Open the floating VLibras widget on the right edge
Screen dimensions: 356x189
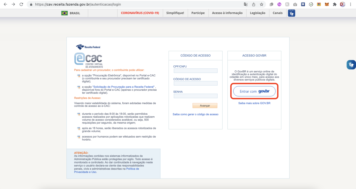pyautogui.click(x=351, y=65)
